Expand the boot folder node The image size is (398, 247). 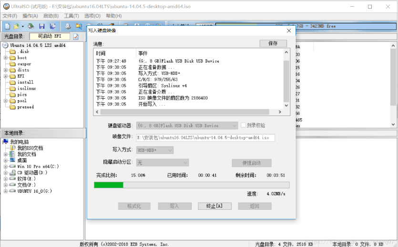click(x=5, y=58)
